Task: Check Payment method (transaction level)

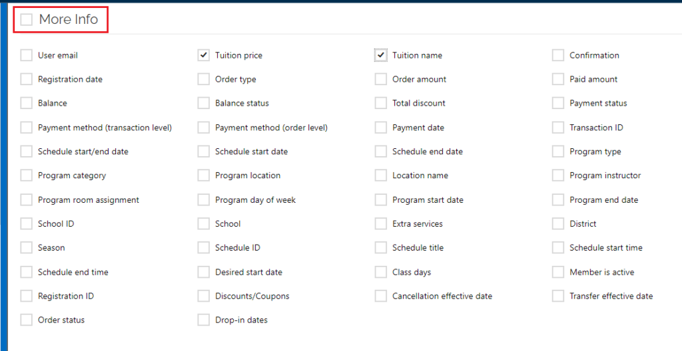Action: point(27,128)
